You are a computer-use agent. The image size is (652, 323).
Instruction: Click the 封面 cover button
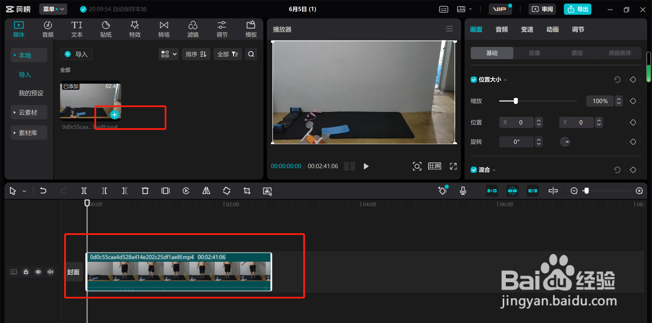73,272
